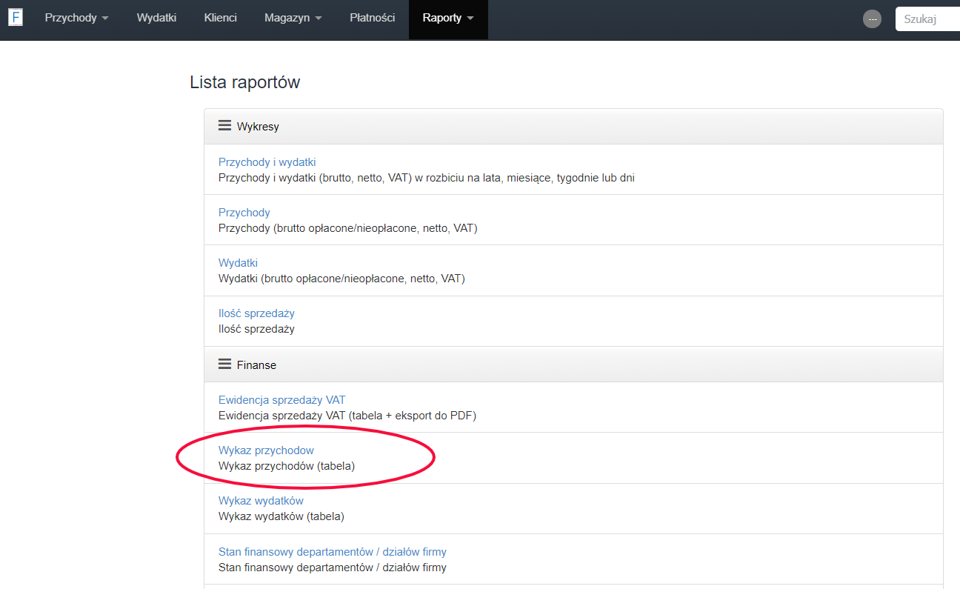Click the round user avatar icon
Image resolution: width=960 pixels, height=589 pixels.
tap(872, 19)
